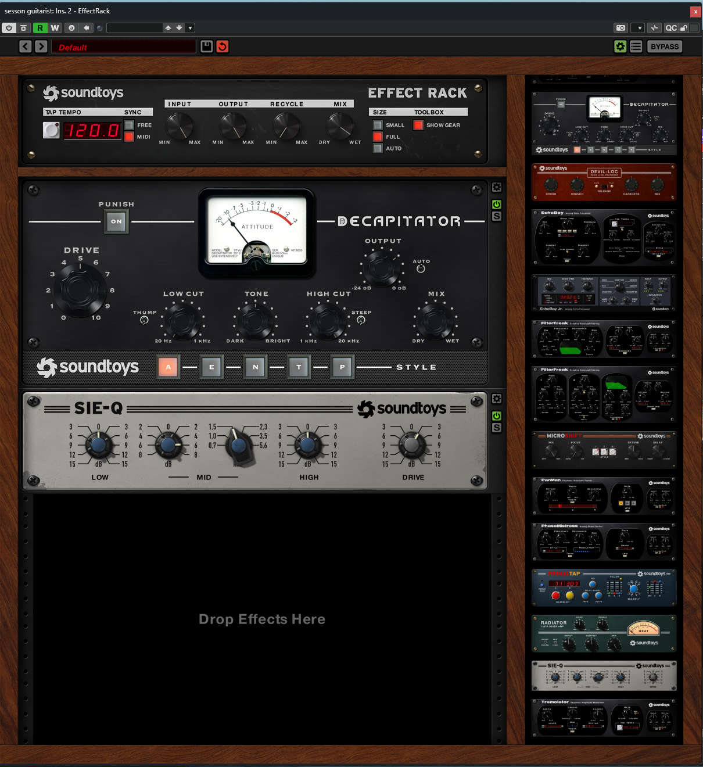Screen dimensions: 703x767
Task: Set rack size to AUTO
Action: coord(378,148)
